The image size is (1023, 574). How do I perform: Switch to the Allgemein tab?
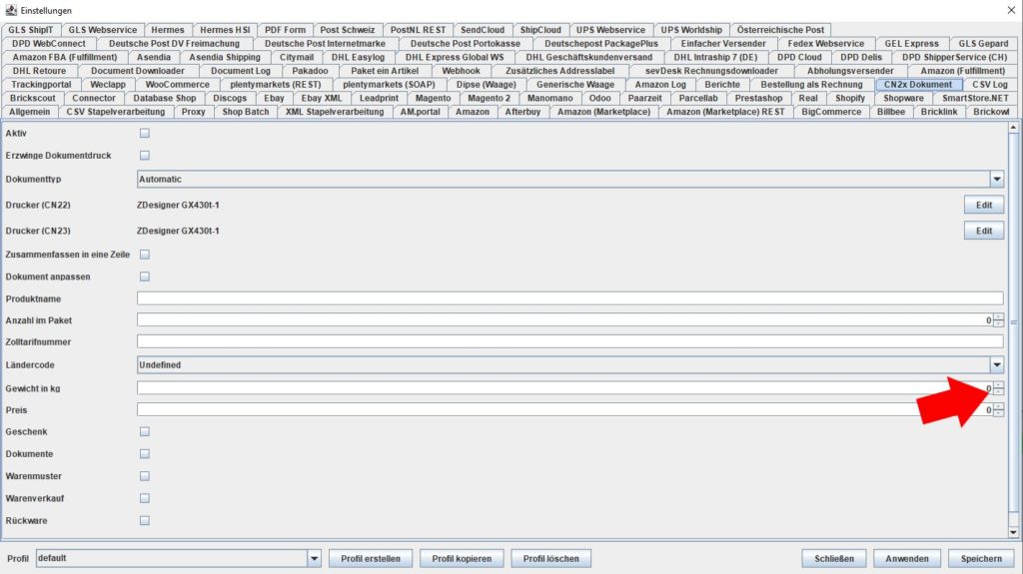(x=29, y=112)
